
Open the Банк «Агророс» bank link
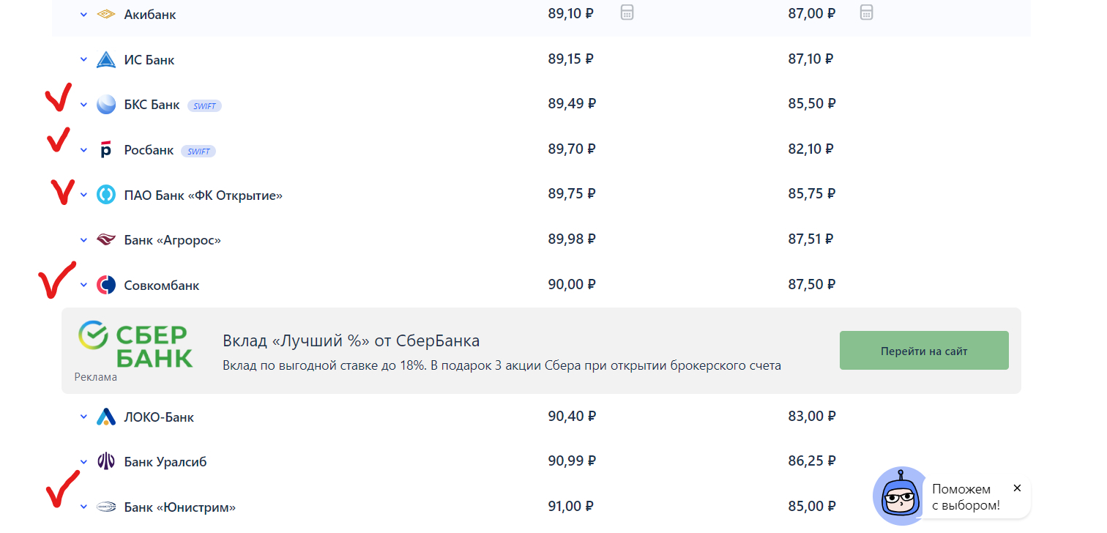tap(172, 240)
